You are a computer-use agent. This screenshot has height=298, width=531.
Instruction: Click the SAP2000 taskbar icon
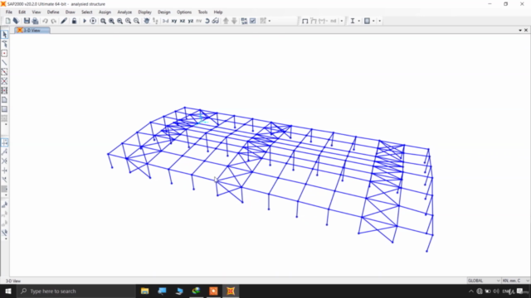[231, 291]
